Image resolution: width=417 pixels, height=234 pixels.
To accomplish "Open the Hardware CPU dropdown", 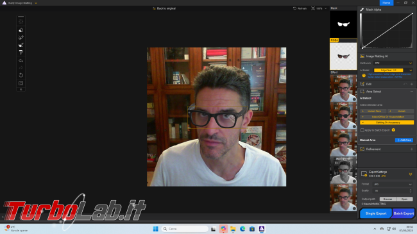I will click(393, 63).
